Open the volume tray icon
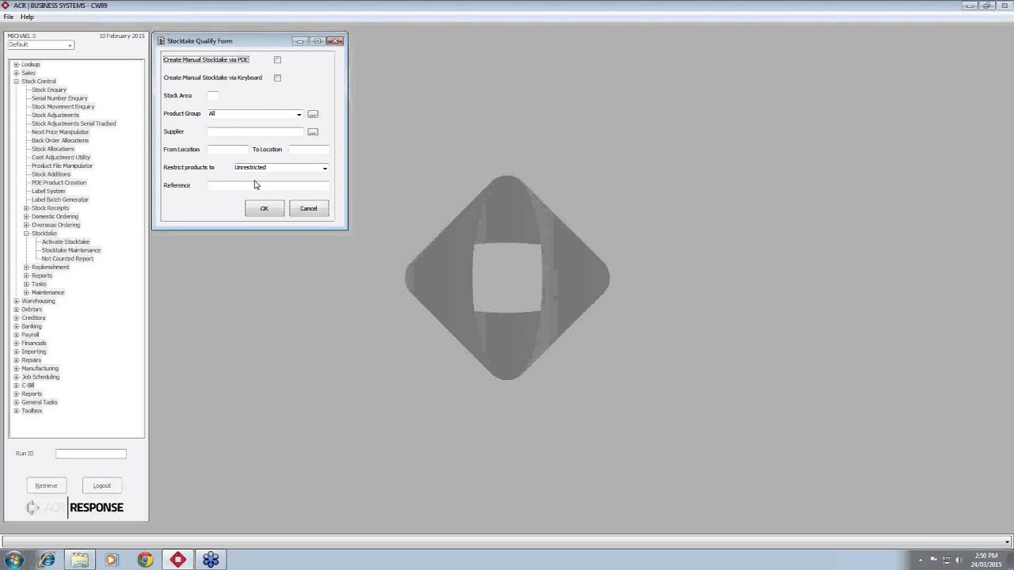1014x570 pixels. tap(959, 560)
